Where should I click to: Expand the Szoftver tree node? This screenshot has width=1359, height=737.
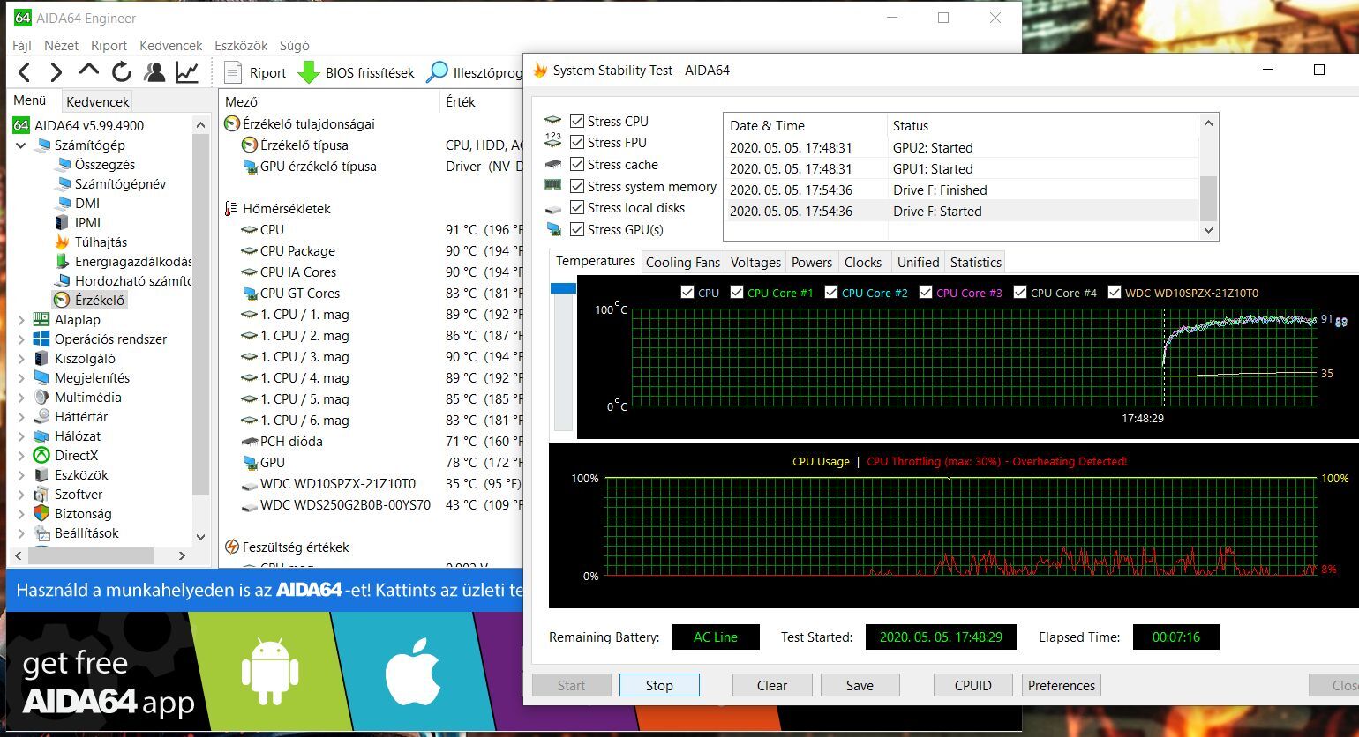click(21, 494)
